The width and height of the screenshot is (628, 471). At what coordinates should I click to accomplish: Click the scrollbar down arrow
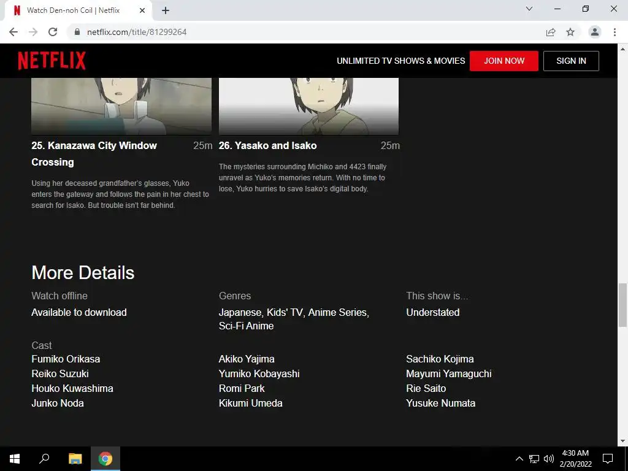pos(622,442)
